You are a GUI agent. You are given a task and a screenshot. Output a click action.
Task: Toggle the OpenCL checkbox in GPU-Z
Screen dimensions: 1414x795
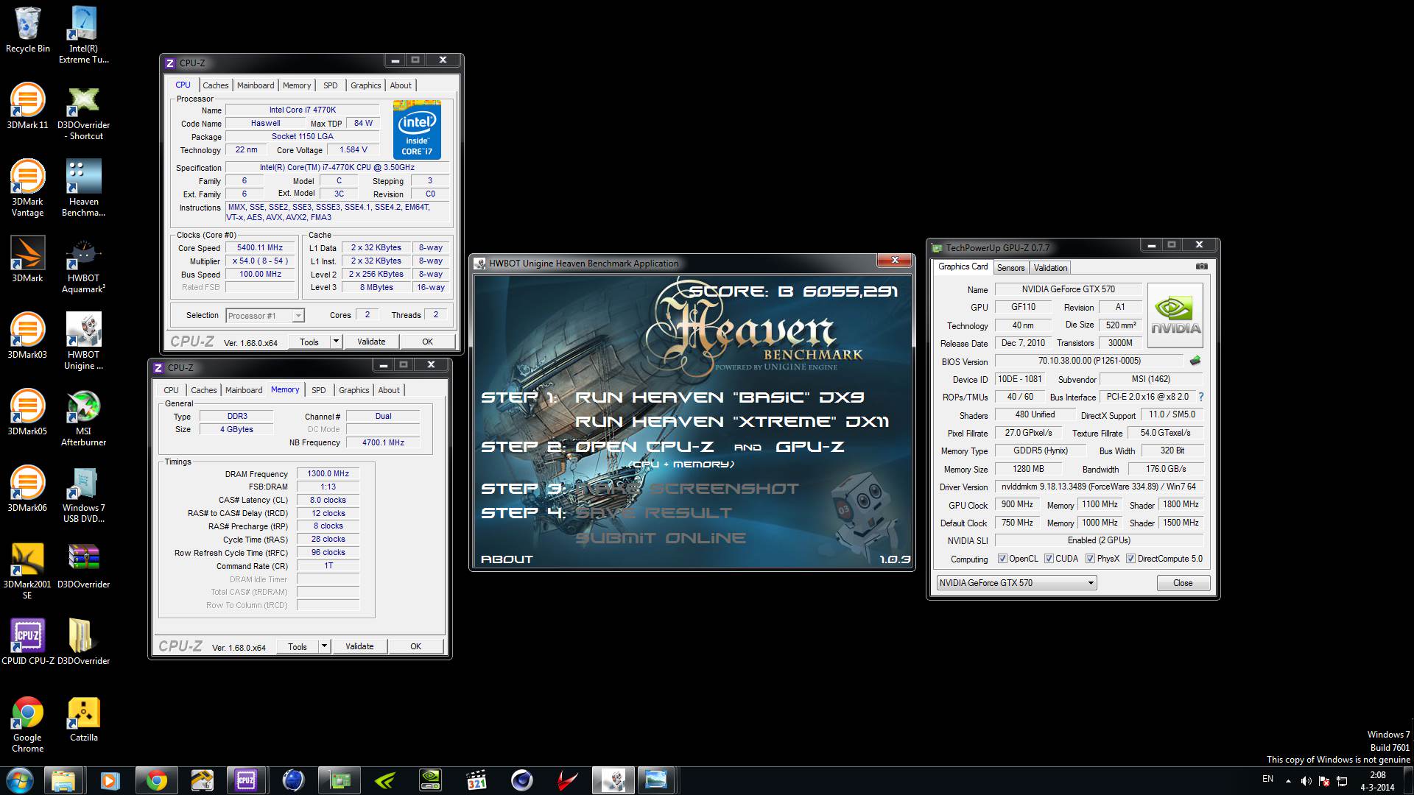[1002, 559]
